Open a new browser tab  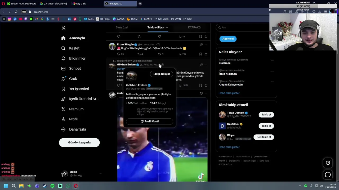pos(140,4)
